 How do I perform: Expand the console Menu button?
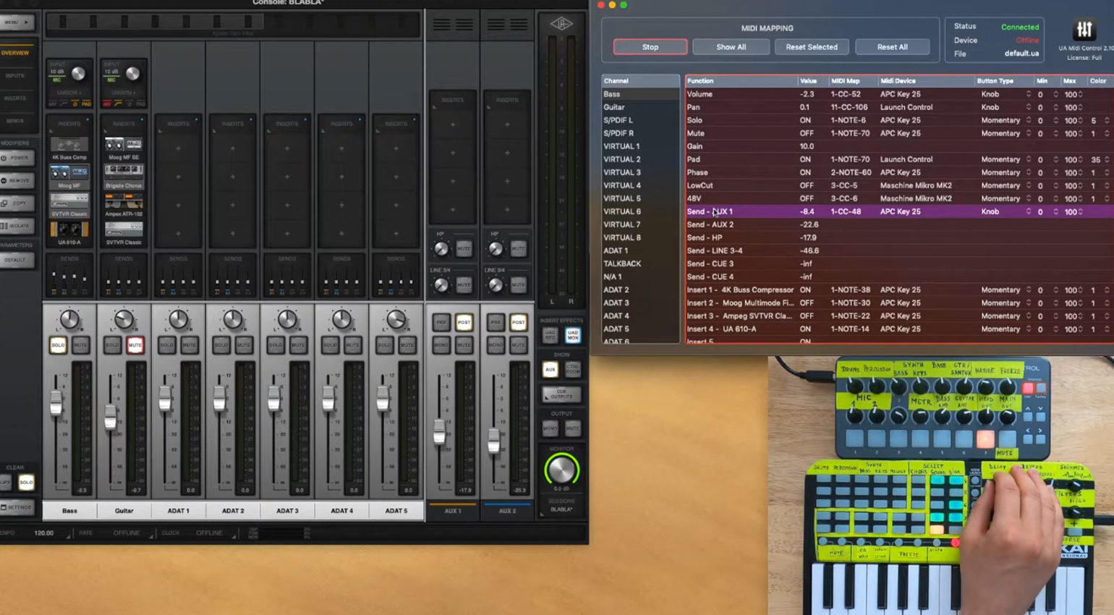[16, 22]
